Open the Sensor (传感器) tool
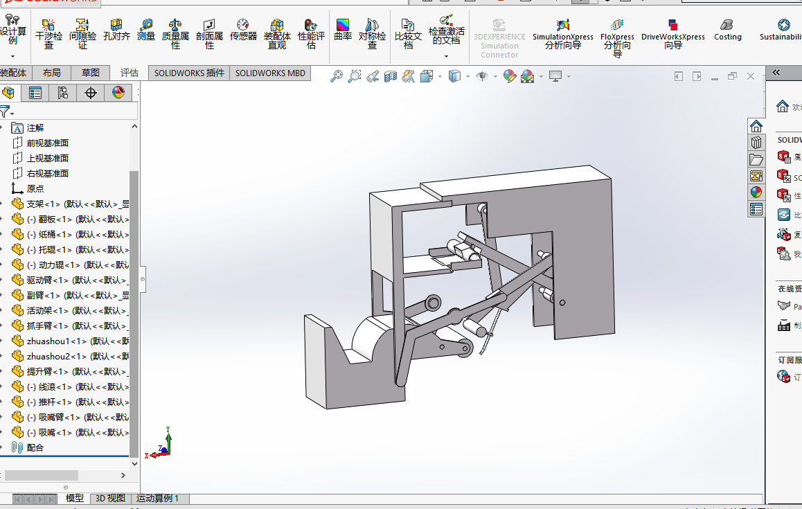The width and height of the screenshot is (802, 509). pos(243,30)
